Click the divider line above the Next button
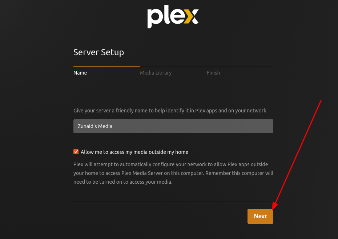 [173, 200]
